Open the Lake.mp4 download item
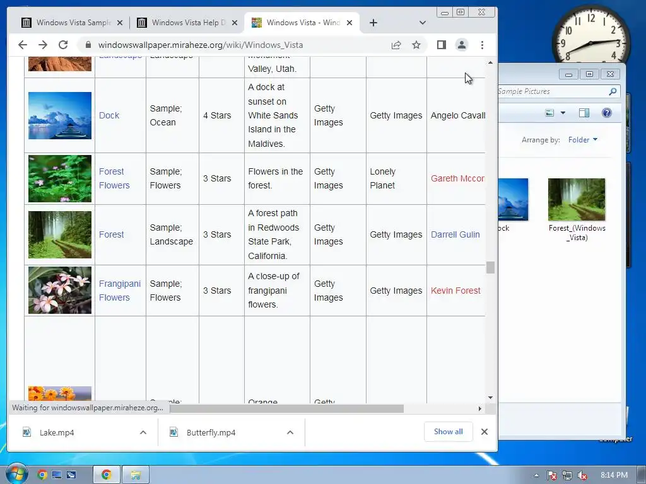The width and height of the screenshot is (646, 484). click(56, 432)
